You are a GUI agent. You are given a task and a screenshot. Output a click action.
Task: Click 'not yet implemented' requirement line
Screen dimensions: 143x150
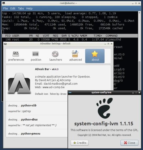coord(32,125)
